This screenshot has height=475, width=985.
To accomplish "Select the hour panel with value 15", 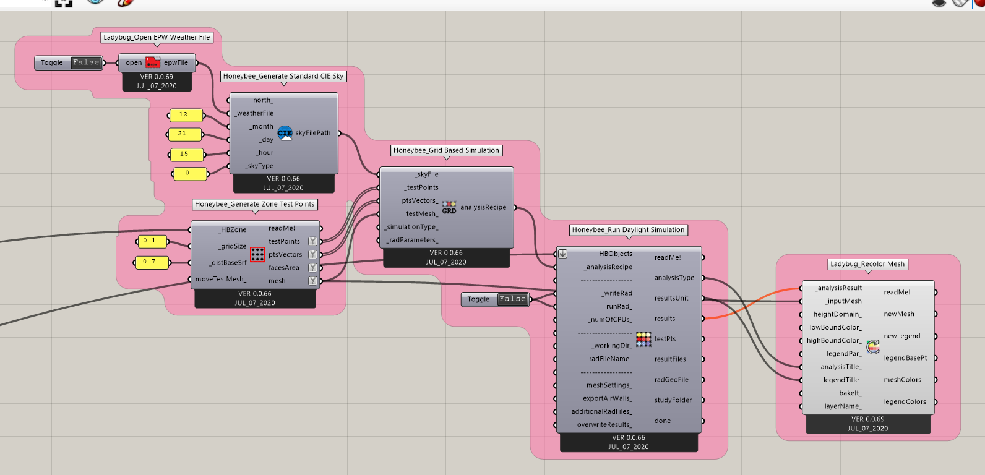I will (x=186, y=155).
